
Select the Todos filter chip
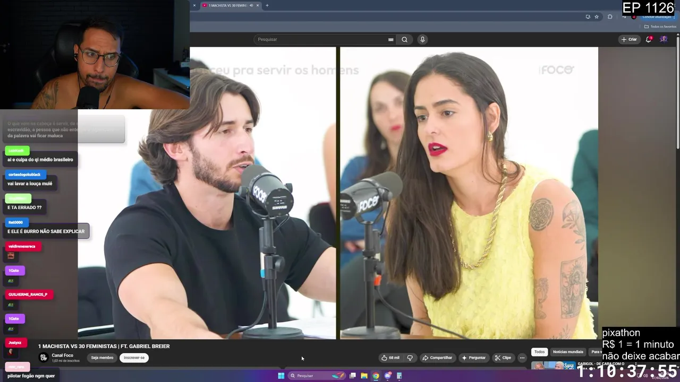[539, 352]
